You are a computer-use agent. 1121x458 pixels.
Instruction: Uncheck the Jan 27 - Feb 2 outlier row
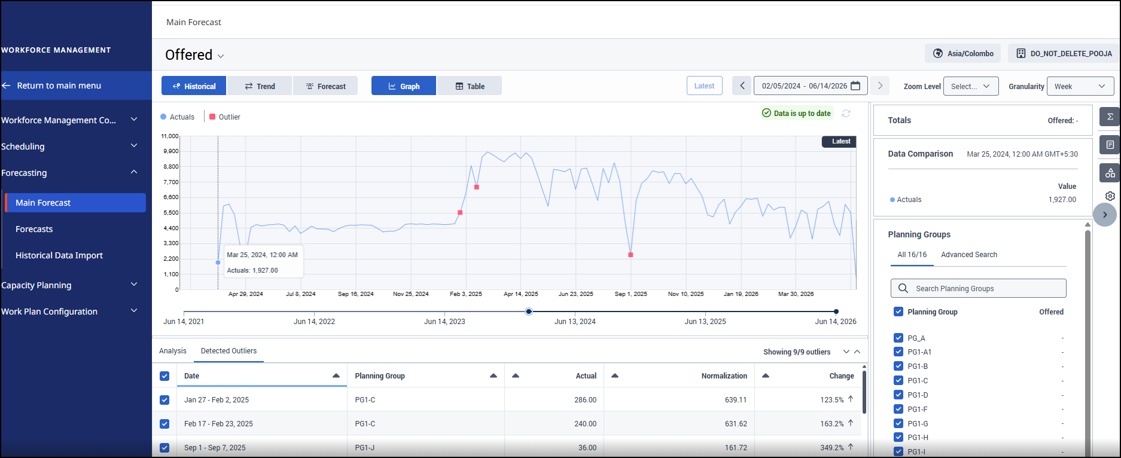coord(165,400)
